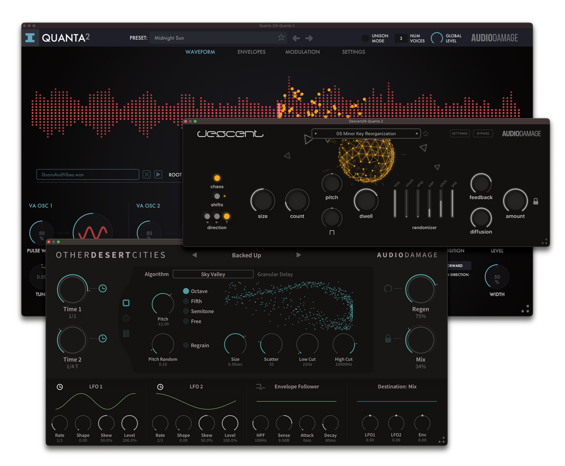Click the Low Cut knob
Image resolution: width=565 pixels, height=466 pixels.
308,344
